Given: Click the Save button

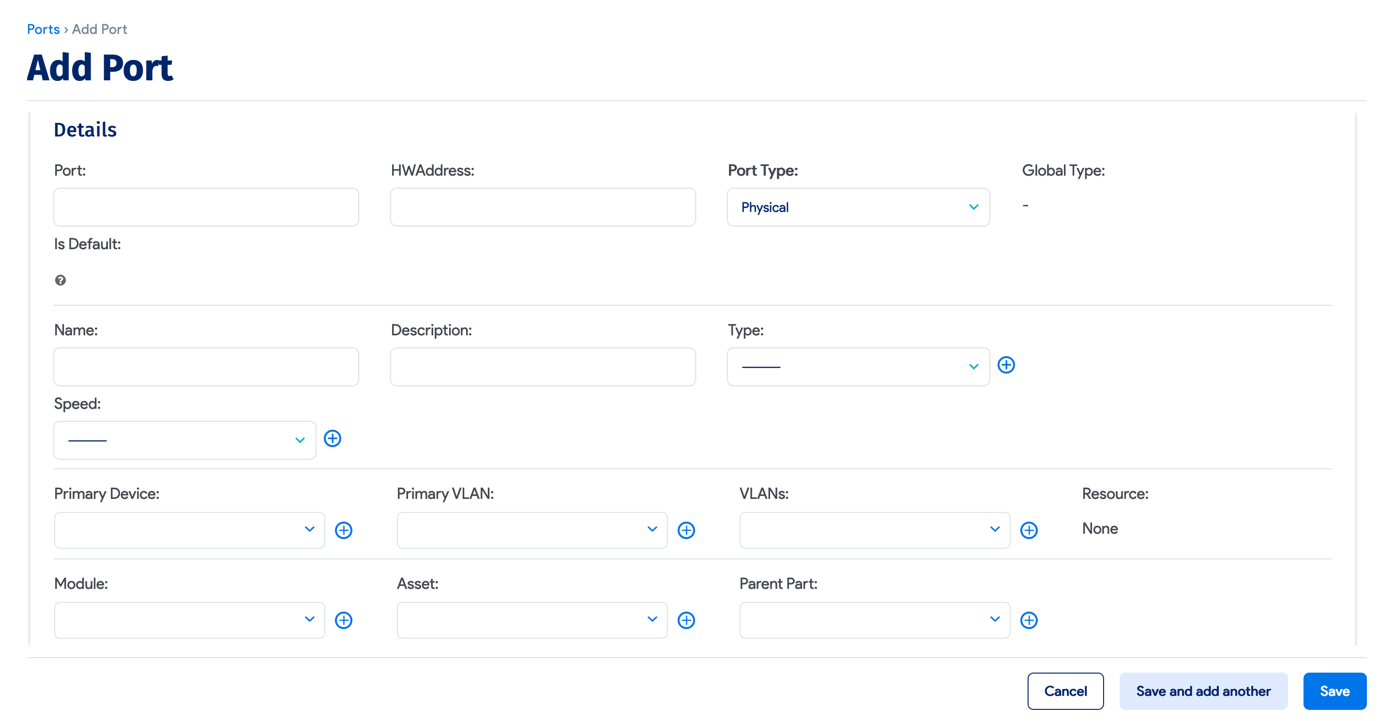Looking at the screenshot, I should tap(1334, 691).
